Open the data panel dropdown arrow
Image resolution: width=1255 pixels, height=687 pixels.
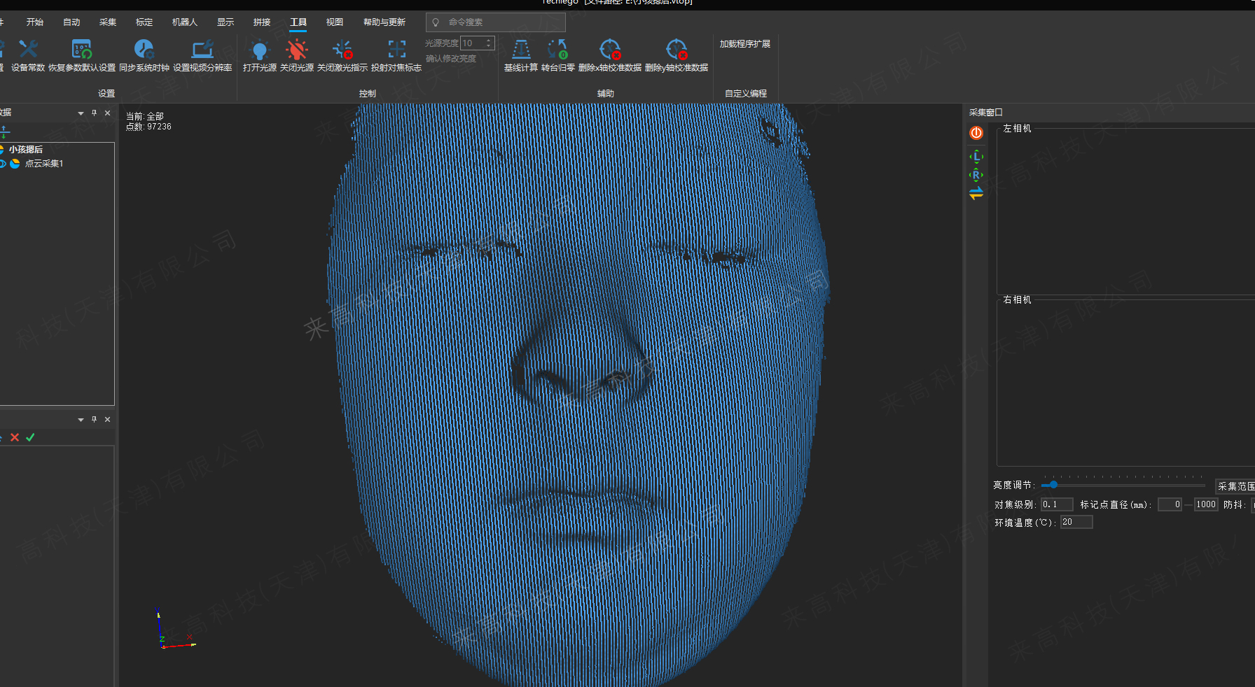click(x=81, y=113)
